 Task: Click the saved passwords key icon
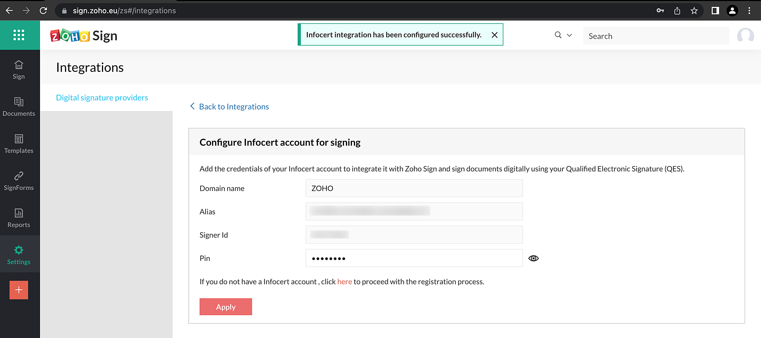660,11
